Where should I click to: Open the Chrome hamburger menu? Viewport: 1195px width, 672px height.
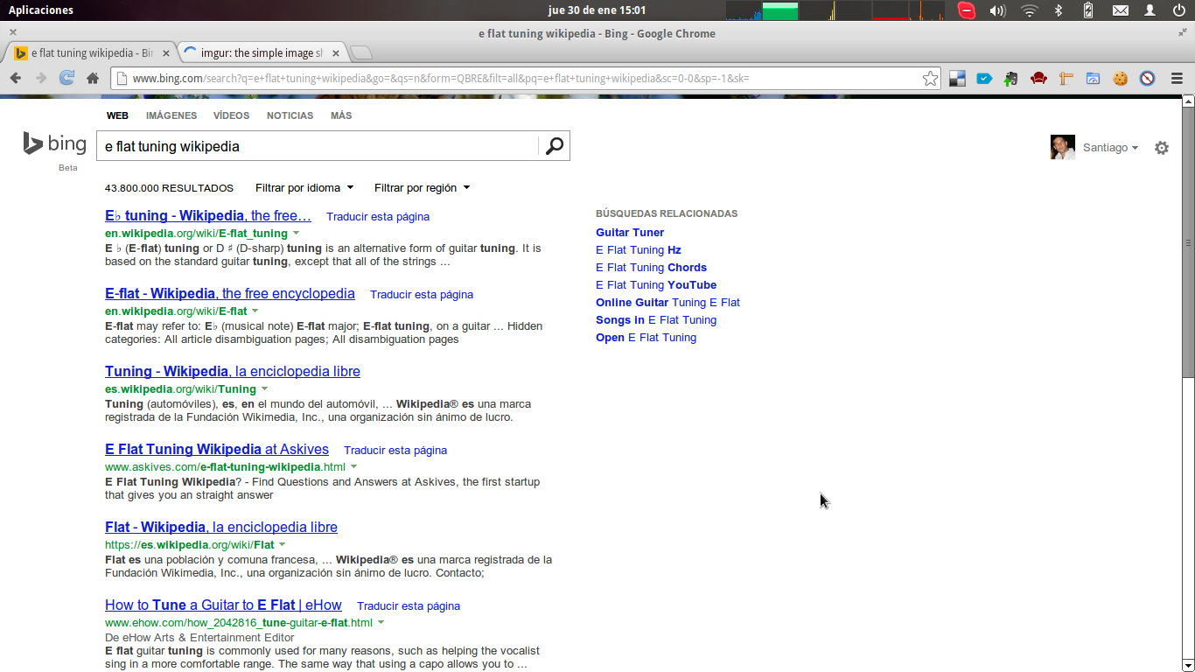[x=1178, y=79]
